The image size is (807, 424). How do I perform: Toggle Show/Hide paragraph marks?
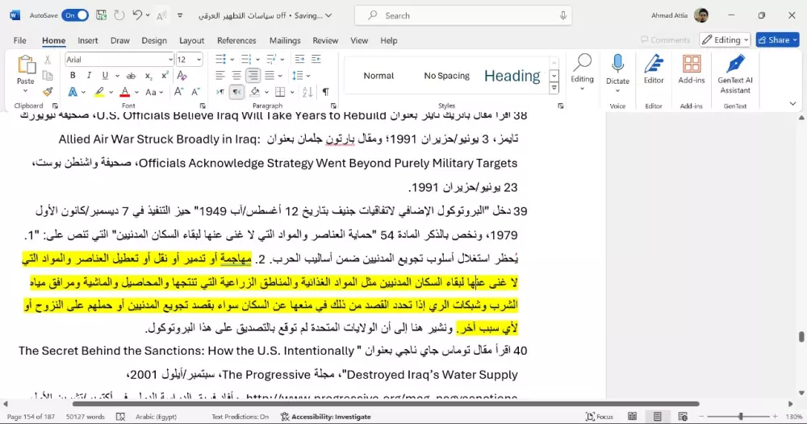coord(325,92)
